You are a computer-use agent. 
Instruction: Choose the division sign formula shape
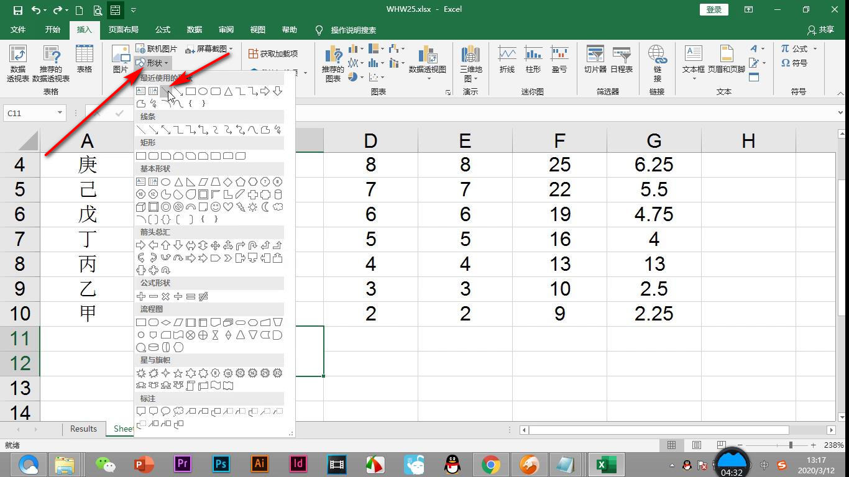178,297
